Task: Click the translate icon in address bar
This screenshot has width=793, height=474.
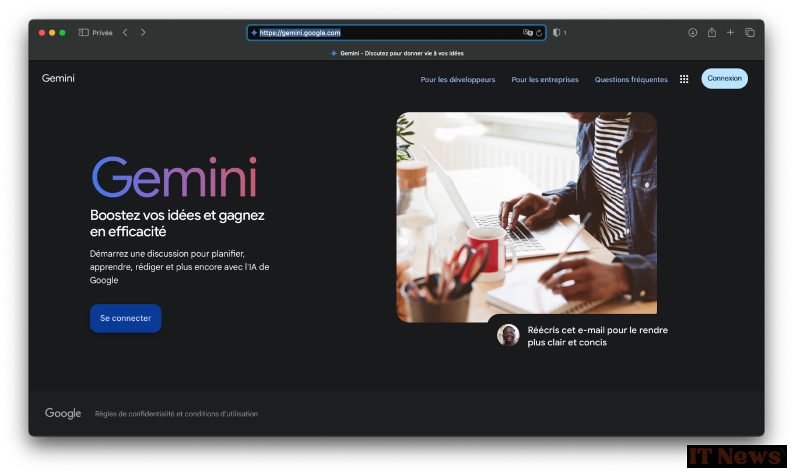Action: click(x=528, y=33)
